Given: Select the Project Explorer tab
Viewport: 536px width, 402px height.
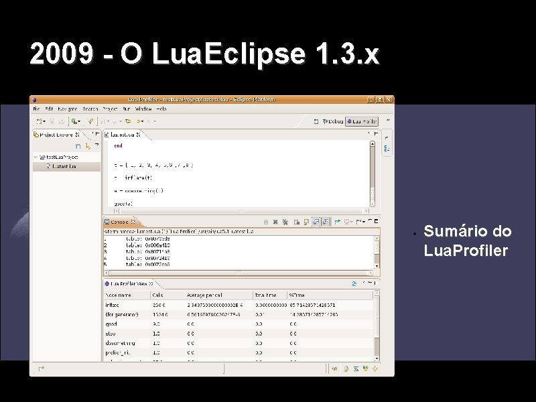Looking at the screenshot, I should click(56, 135).
